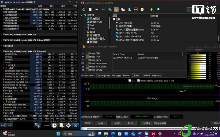Expand the C-State residency section
220x137 pixels.
point(1,40)
